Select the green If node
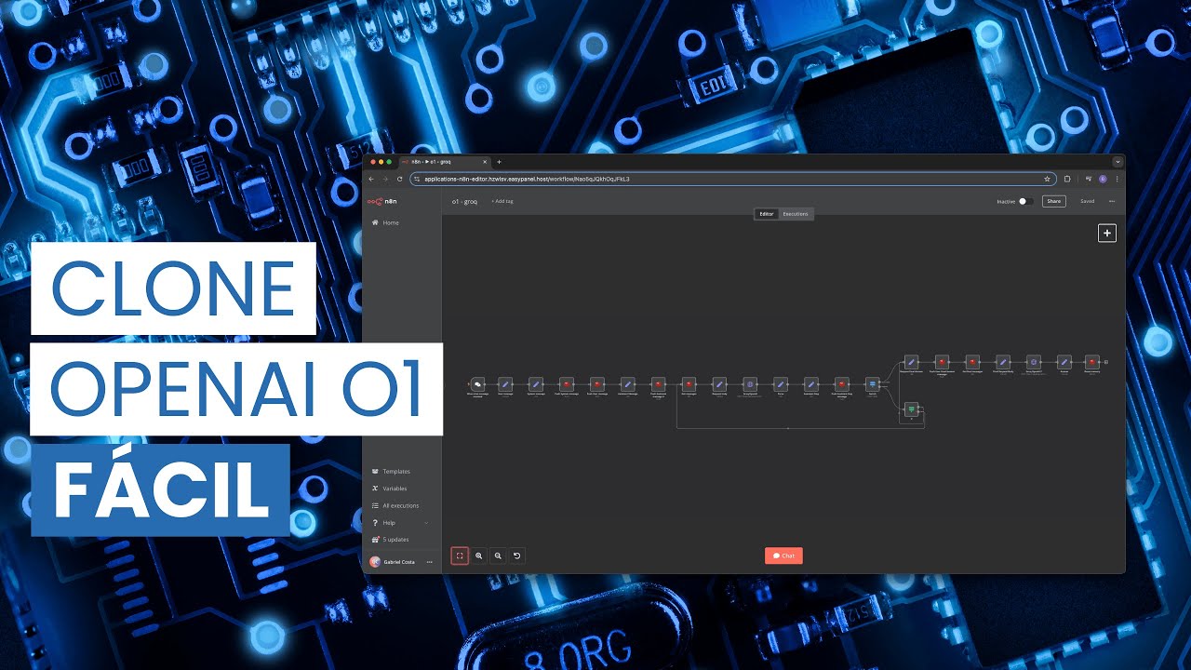The image size is (1191, 670). [911, 409]
